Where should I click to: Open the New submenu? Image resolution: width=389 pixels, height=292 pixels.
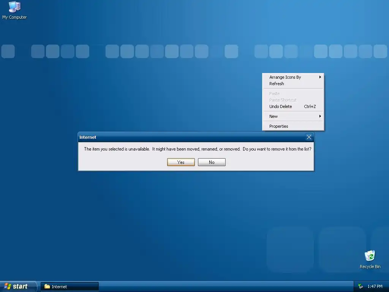click(x=293, y=116)
